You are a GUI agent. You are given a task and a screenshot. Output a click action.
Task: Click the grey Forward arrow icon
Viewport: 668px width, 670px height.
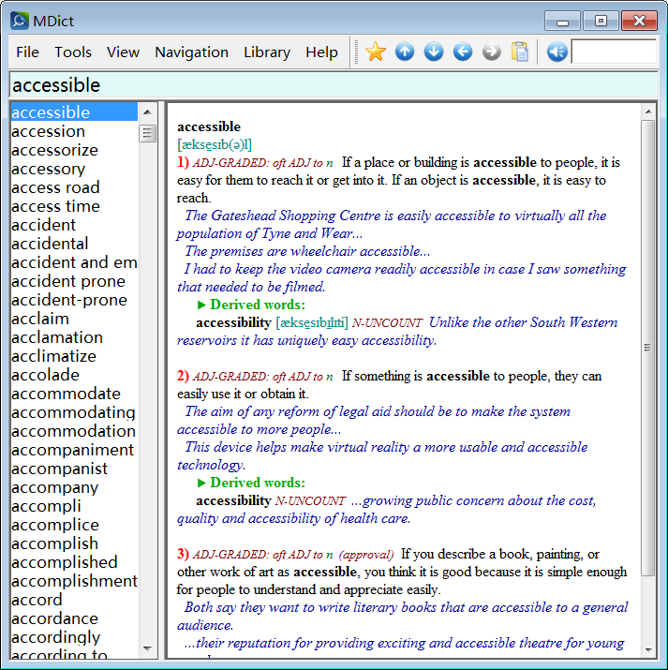492,52
